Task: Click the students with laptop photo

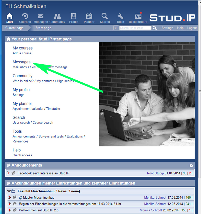Action: (147, 94)
